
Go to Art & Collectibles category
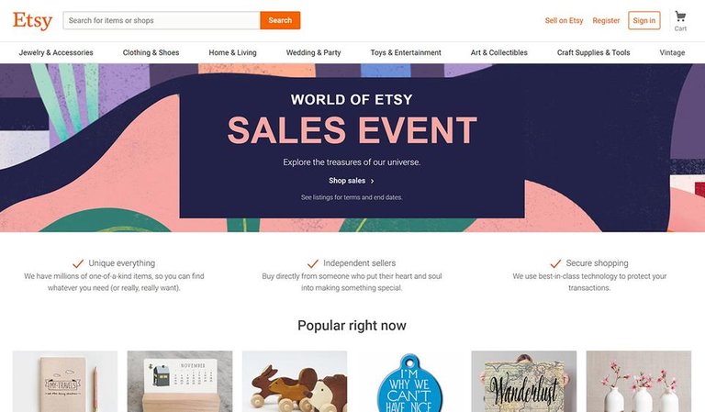pyautogui.click(x=499, y=53)
